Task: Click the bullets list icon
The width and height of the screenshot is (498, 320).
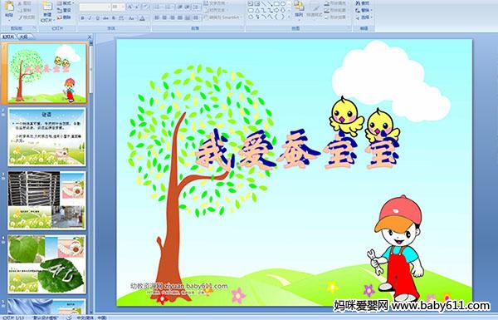Action: pos(158,7)
